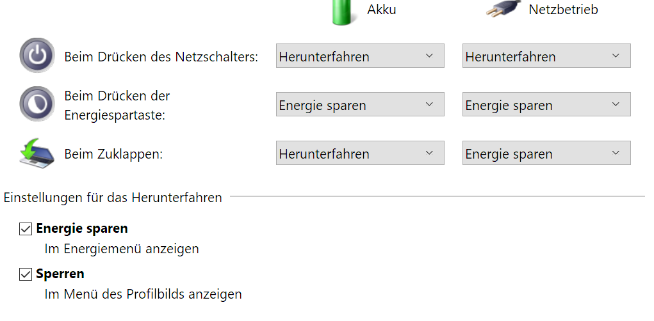
Task: Click the Akku column label
Action: coord(382,10)
